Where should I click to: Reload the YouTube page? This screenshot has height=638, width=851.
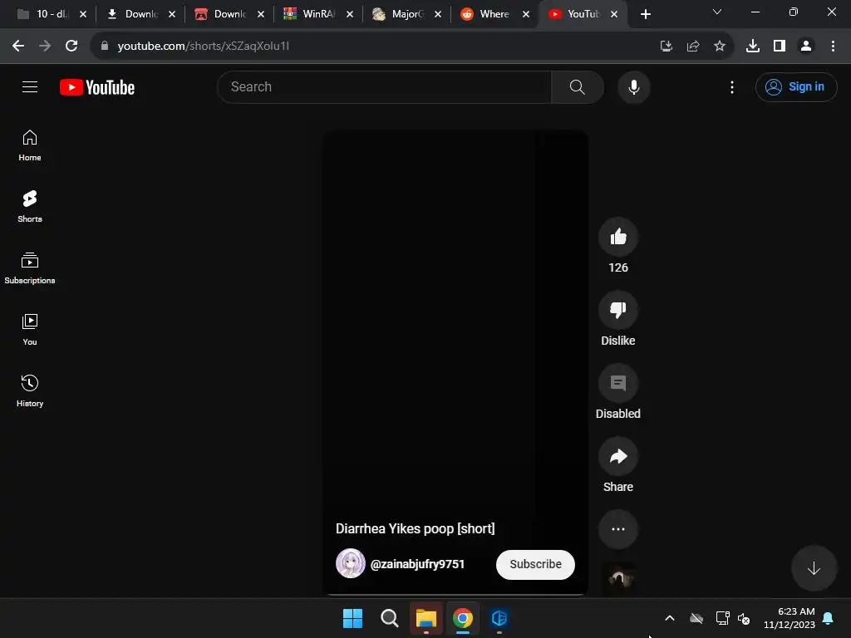click(71, 47)
